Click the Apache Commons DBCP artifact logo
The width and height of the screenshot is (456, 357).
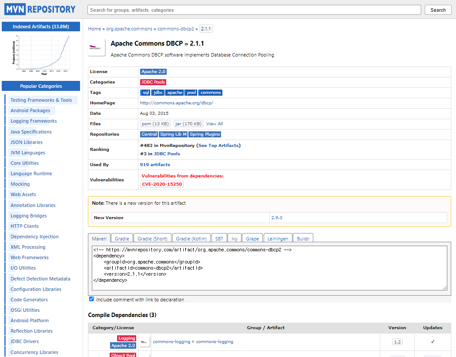pyautogui.click(x=97, y=48)
